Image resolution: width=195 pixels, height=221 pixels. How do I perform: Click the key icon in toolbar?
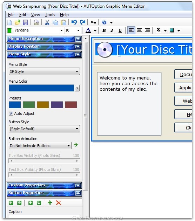click(93, 22)
